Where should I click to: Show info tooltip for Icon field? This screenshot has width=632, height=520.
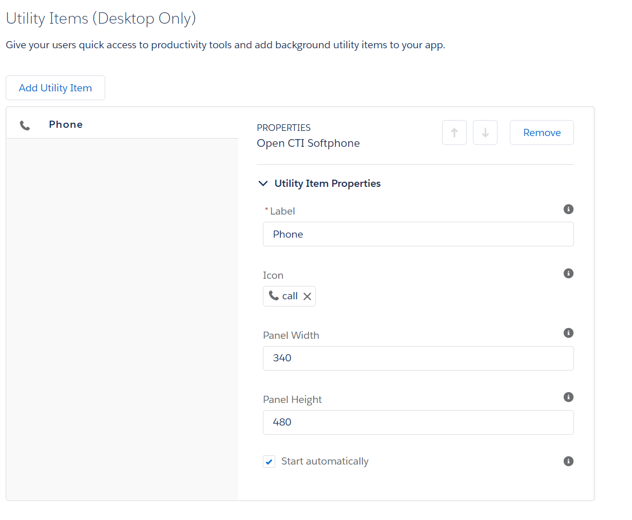coord(568,273)
